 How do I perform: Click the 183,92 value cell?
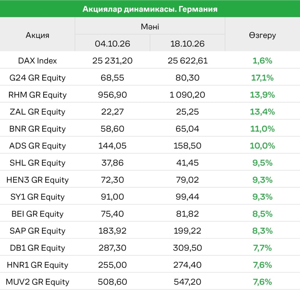(x=112, y=231)
